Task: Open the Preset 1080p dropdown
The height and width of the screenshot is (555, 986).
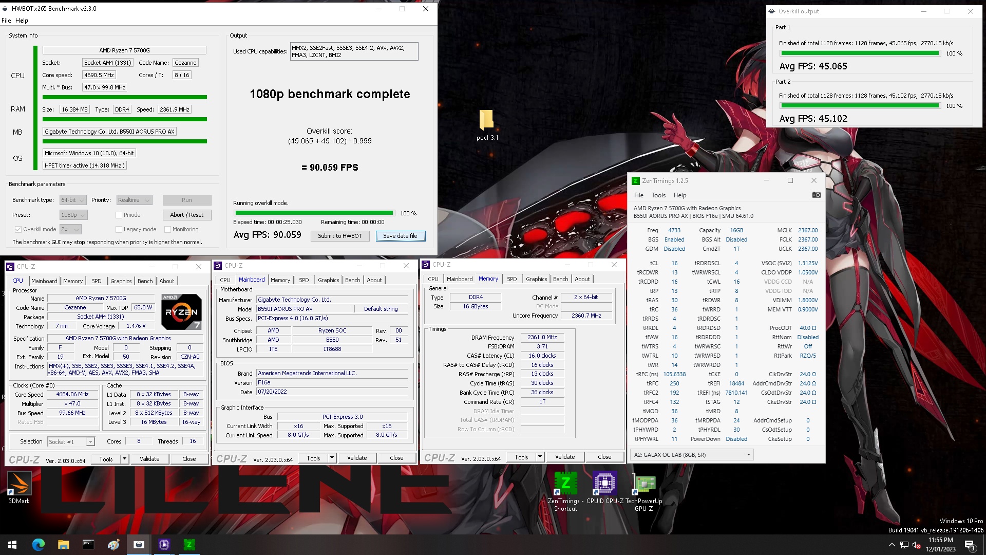Action: click(x=73, y=215)
